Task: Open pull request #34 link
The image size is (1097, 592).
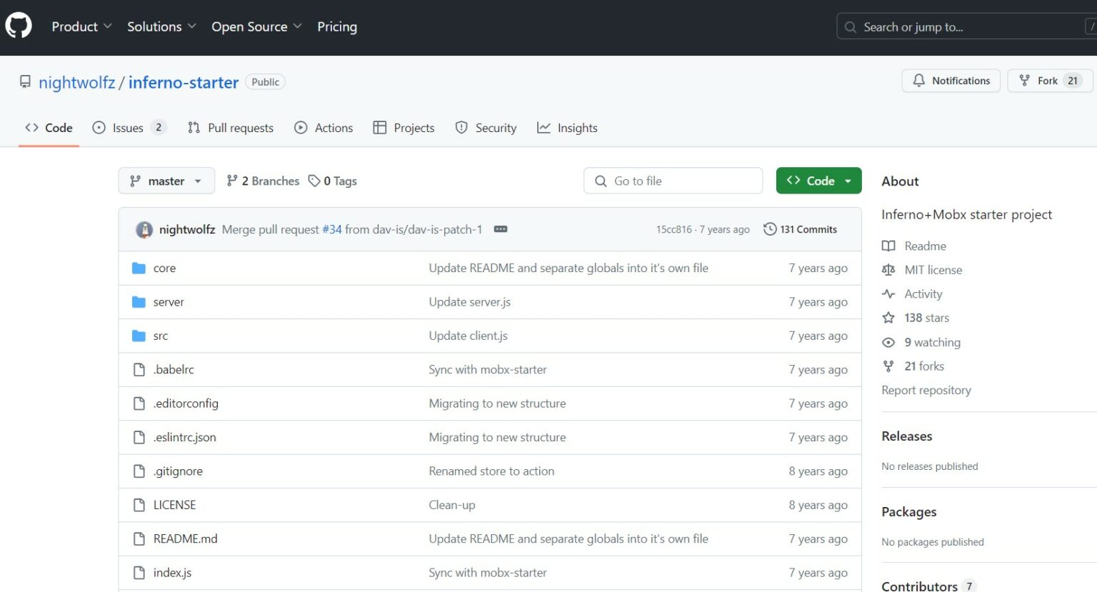Action: pos(331,229)
